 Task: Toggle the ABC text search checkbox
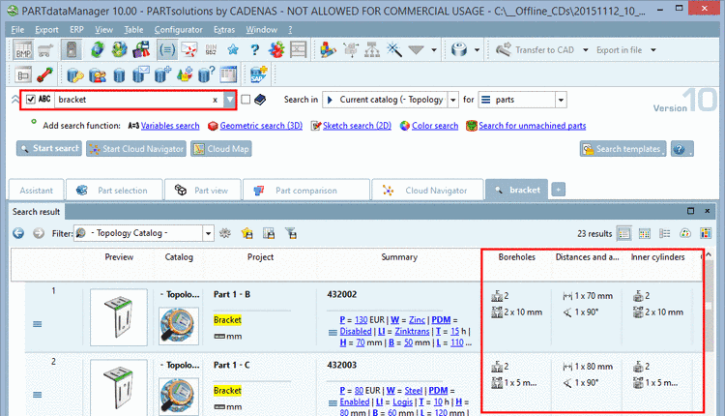pos(31,100)
